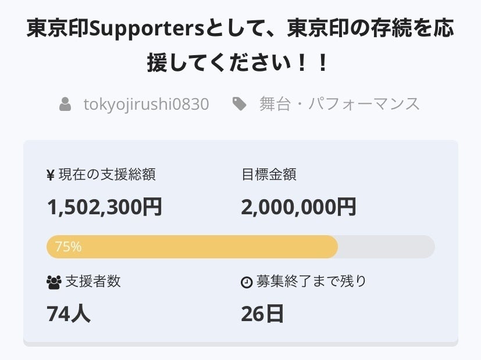
Task: Click the clock icon beside 募集終了まで残り
Action: tap(247, 282)
